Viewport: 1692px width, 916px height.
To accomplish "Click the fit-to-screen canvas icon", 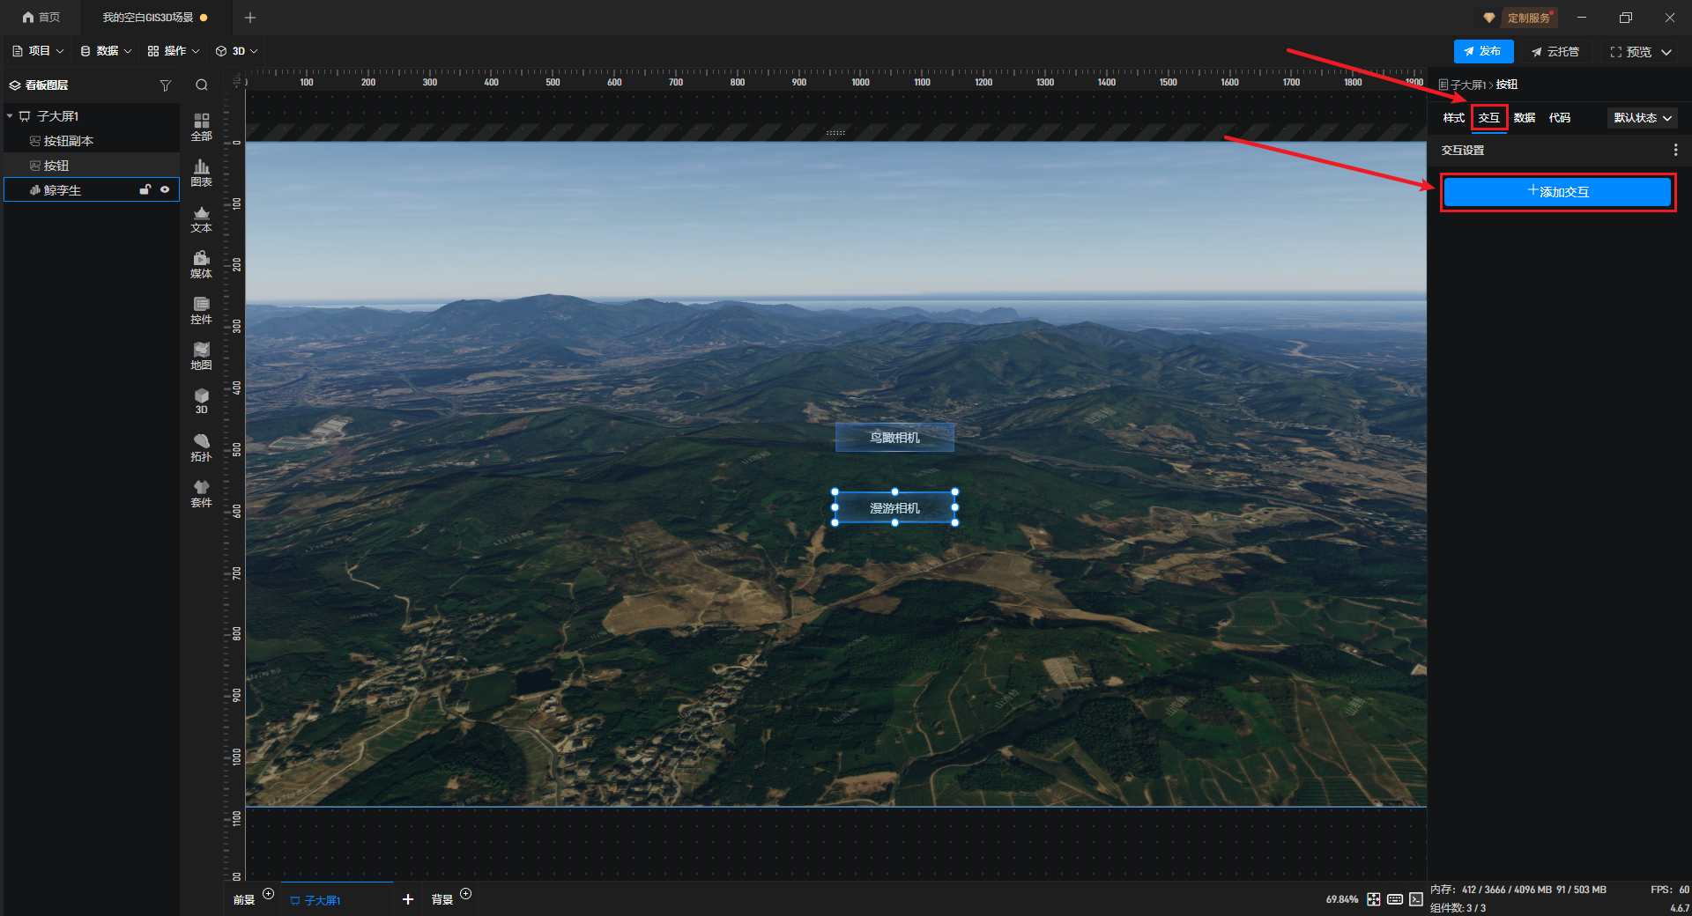I will [1374, 899].
